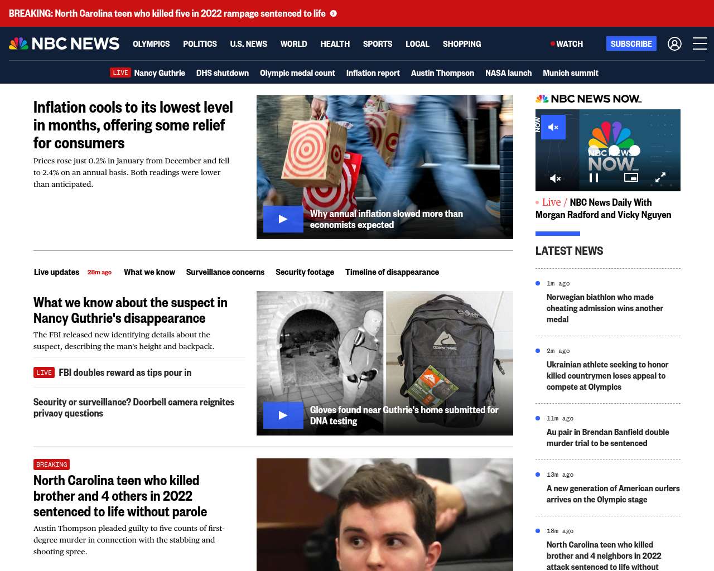Select the 'What we know' tab
714x571 pixels.
149,272
